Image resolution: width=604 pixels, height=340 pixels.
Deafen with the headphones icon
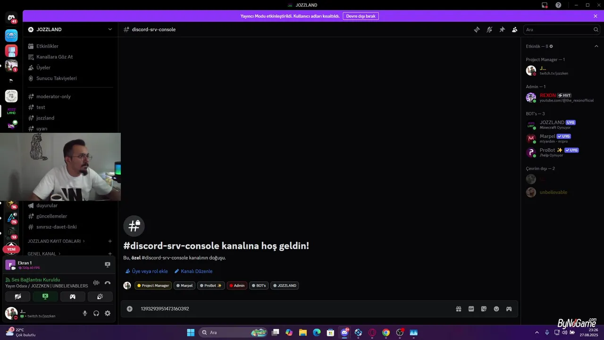(x=96, y=313)
